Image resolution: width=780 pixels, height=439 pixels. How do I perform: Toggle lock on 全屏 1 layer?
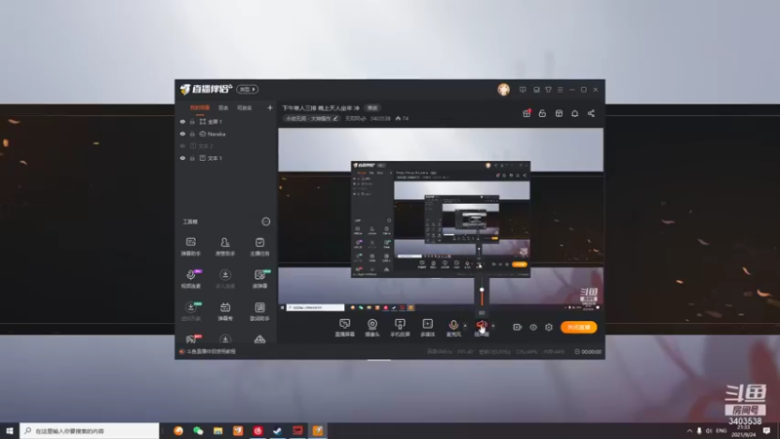pyautogui.click(x=192, y=121)
